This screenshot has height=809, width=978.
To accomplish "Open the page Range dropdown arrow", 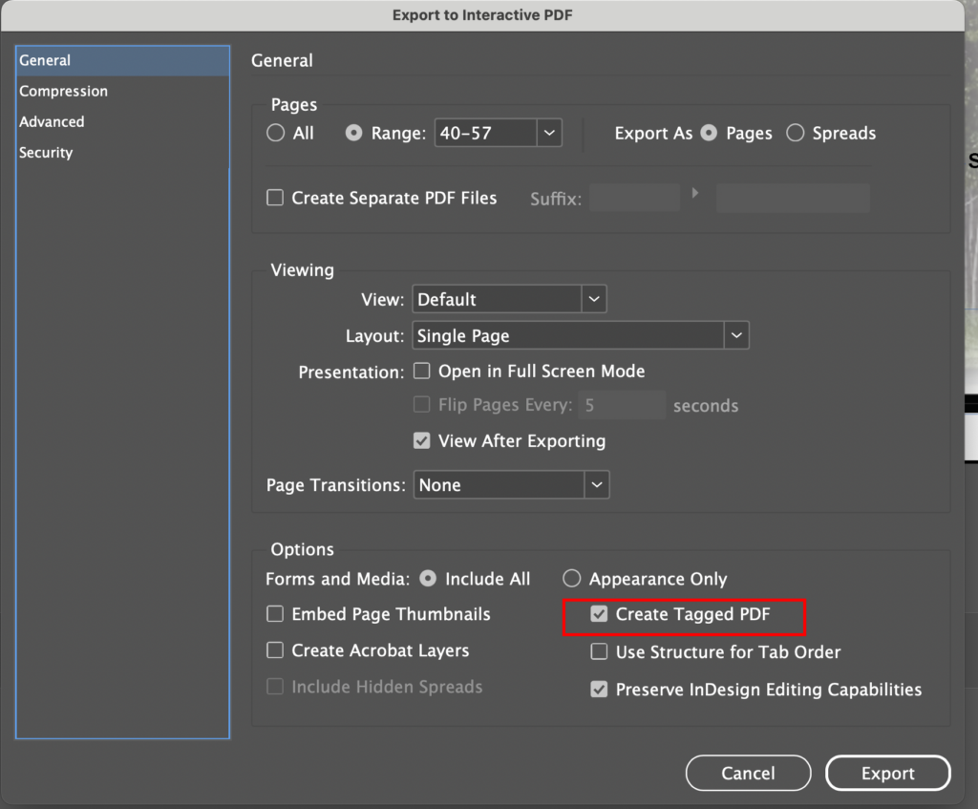I will [549, 134].
